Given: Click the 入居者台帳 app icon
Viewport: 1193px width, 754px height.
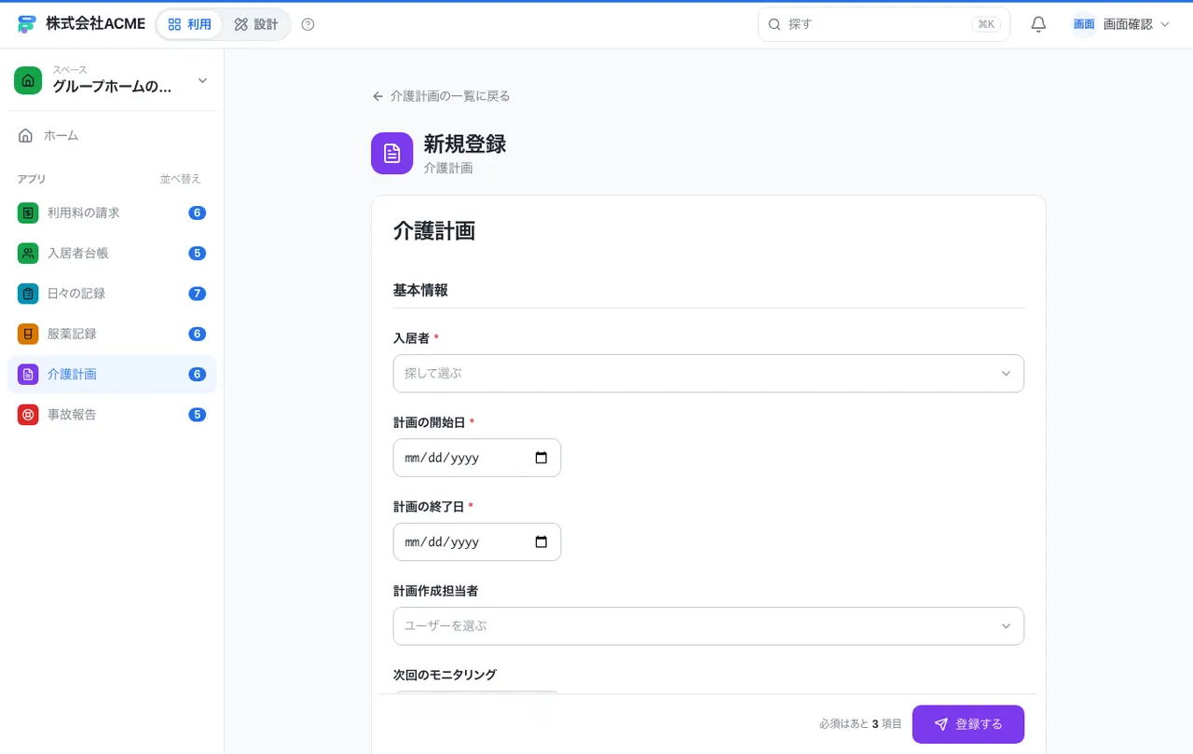Looking at the screenshot, I should coord(28,253).
